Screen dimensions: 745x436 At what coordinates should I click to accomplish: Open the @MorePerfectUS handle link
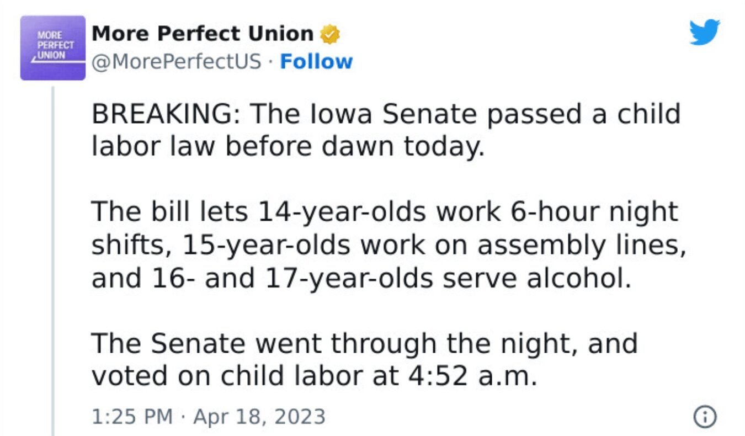[176, 61]
